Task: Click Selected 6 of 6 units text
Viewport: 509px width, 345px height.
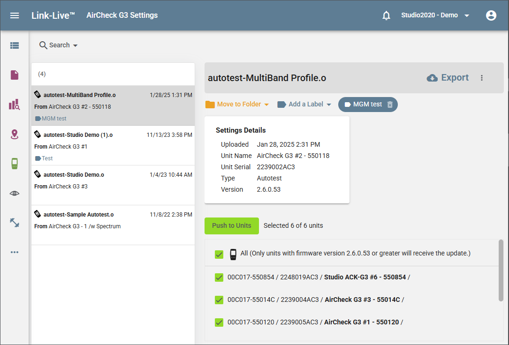Action: point(293,225)
